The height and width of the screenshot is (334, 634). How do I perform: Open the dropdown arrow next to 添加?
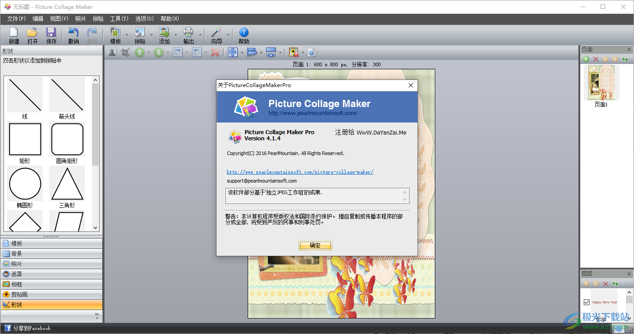pyautogui.click(x=176, y=35)
